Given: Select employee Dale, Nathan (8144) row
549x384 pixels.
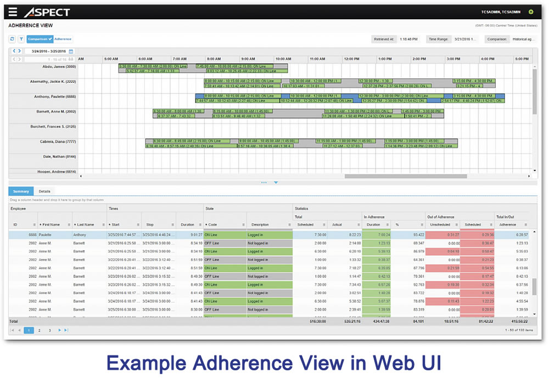Looking at the screenshot, I should coord(59,157).
